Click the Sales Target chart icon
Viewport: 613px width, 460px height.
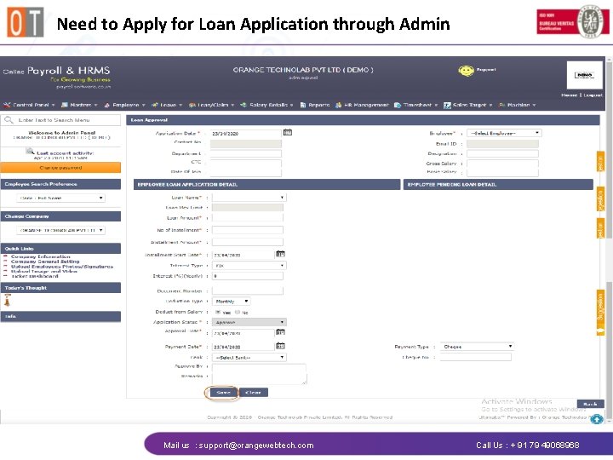(447, 106)
